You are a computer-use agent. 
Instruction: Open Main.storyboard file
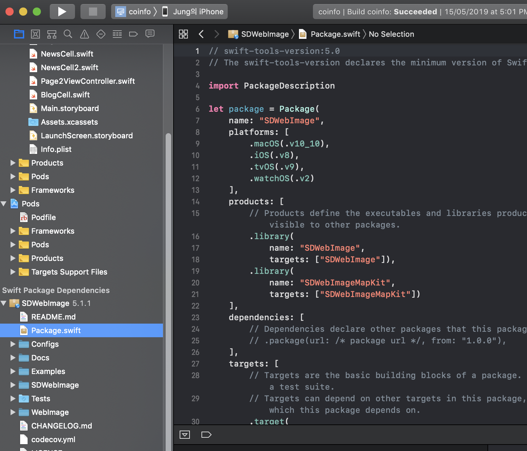pyautogui.click(x=70, y=108)
